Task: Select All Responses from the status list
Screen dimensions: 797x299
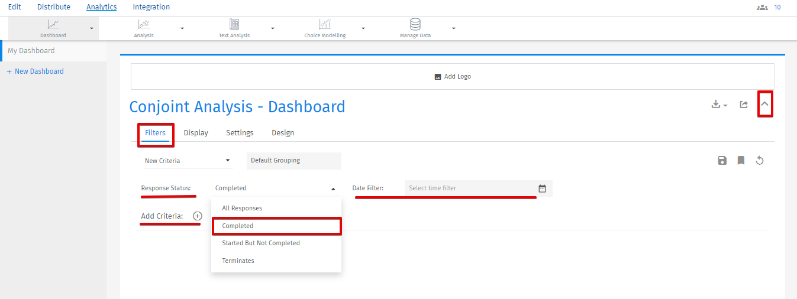Action: tap(242, 208)
